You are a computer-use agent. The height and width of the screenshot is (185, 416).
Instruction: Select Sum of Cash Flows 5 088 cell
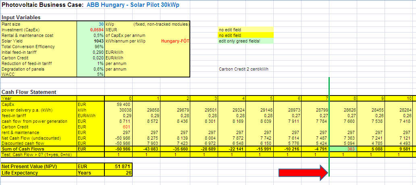[371, 149]
